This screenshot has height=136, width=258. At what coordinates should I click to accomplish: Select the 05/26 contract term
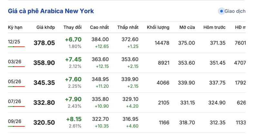(x=15, y=82)
